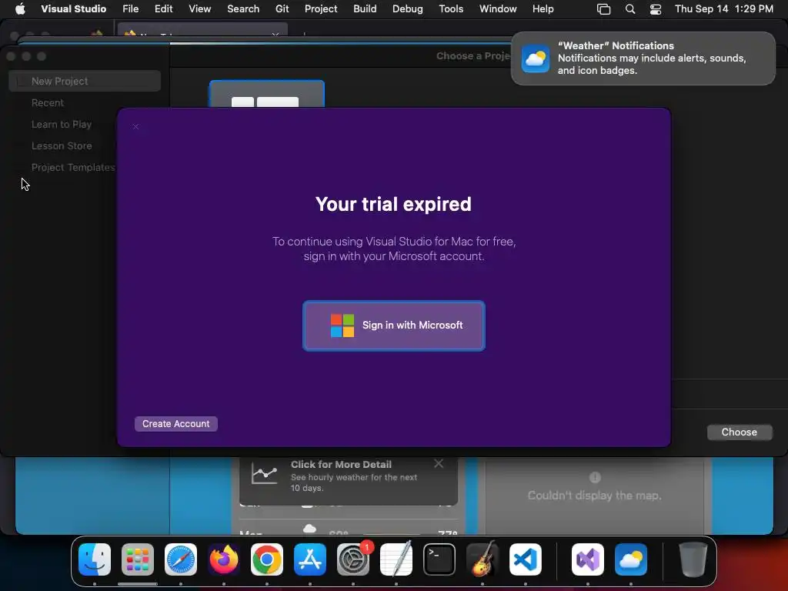Click Sign in with Microsoft button
Screen dimensions: 788x591
pyautogui.click(x=393, y=326)
